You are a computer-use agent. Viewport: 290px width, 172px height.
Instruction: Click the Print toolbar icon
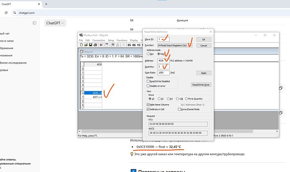coord(95,45)
